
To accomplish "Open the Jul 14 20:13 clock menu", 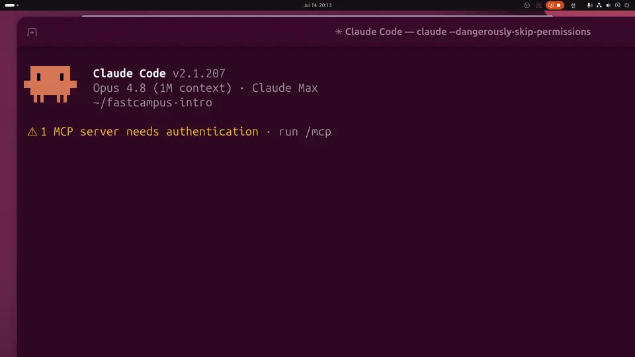I will (317, 5).
